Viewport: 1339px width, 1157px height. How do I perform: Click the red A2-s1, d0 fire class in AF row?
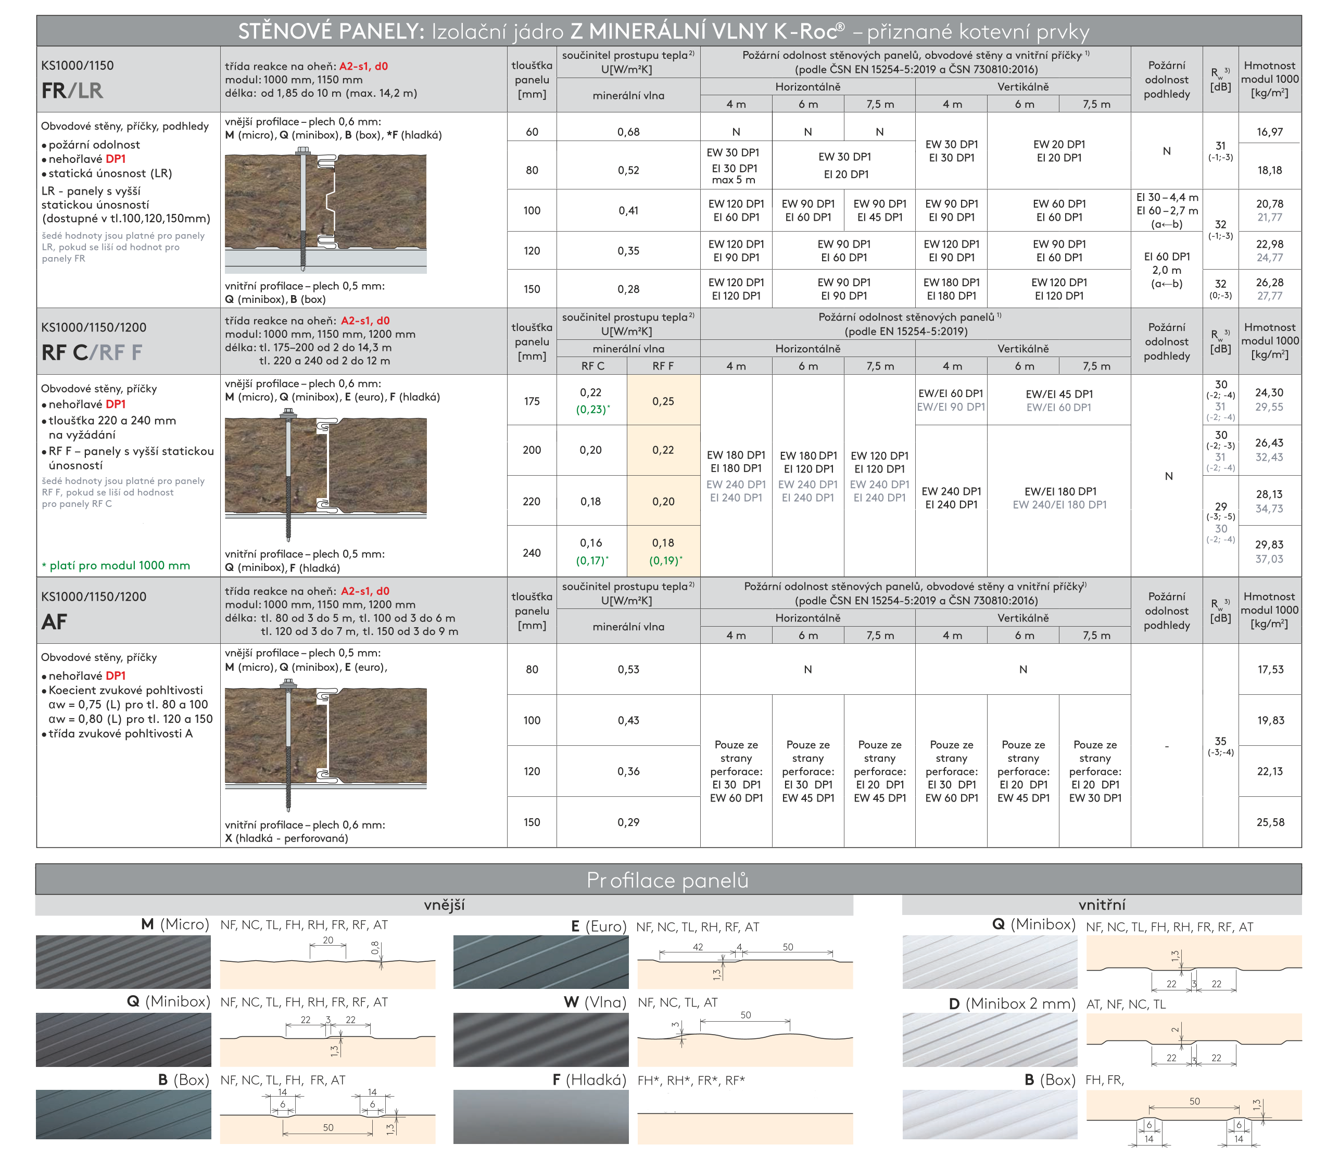(x=365, y=591)
